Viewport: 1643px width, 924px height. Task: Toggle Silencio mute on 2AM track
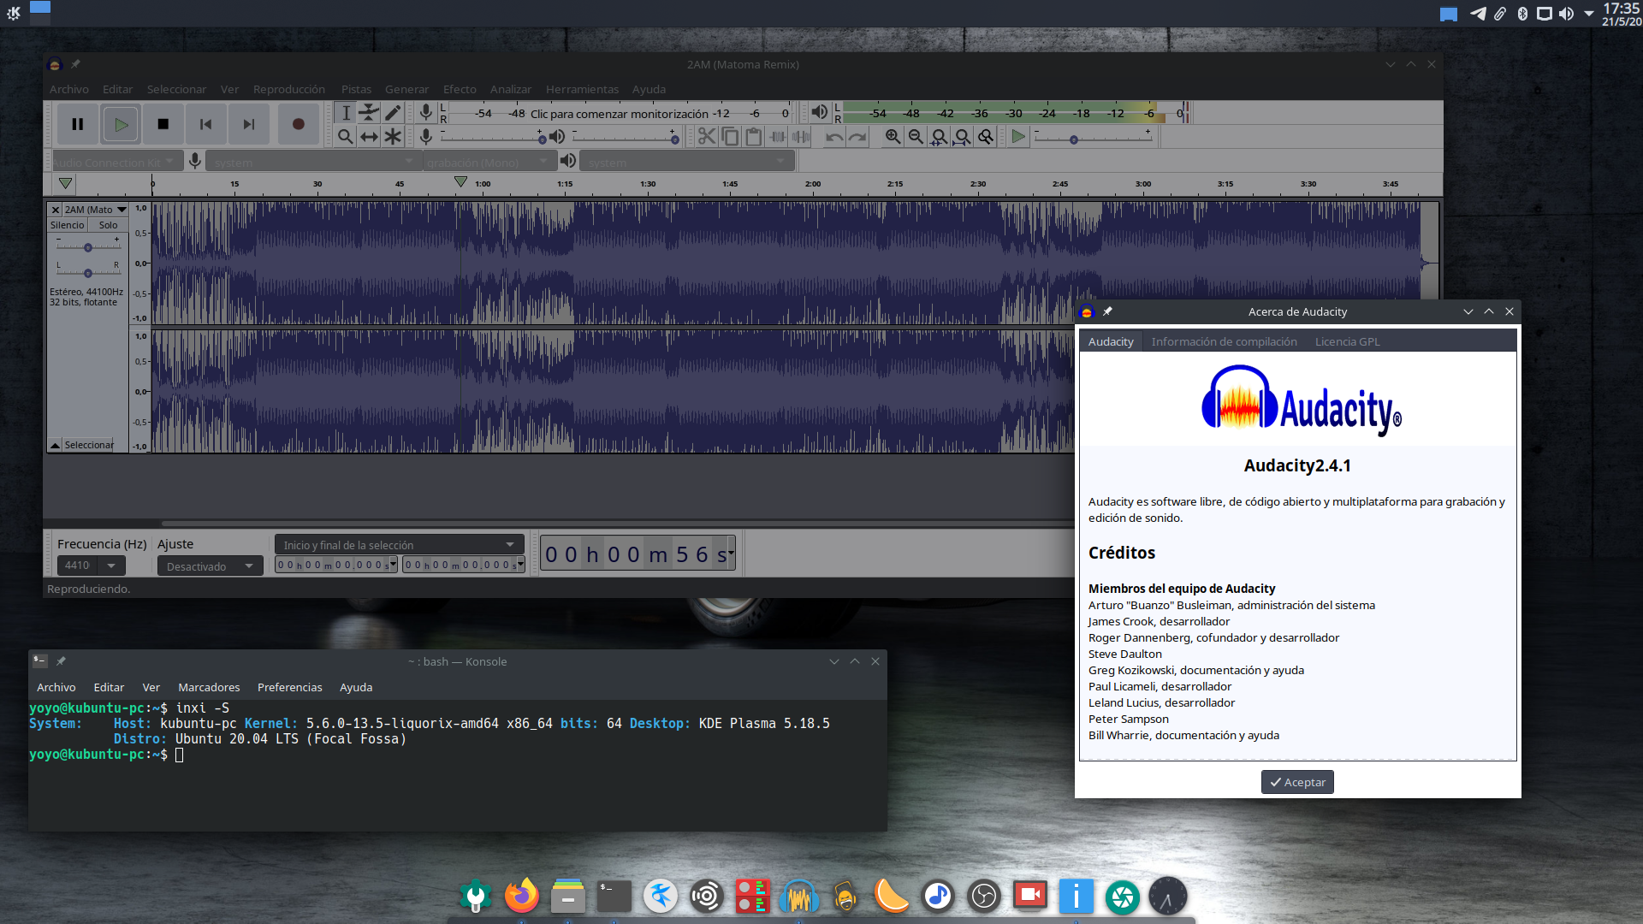coord(67,225)
